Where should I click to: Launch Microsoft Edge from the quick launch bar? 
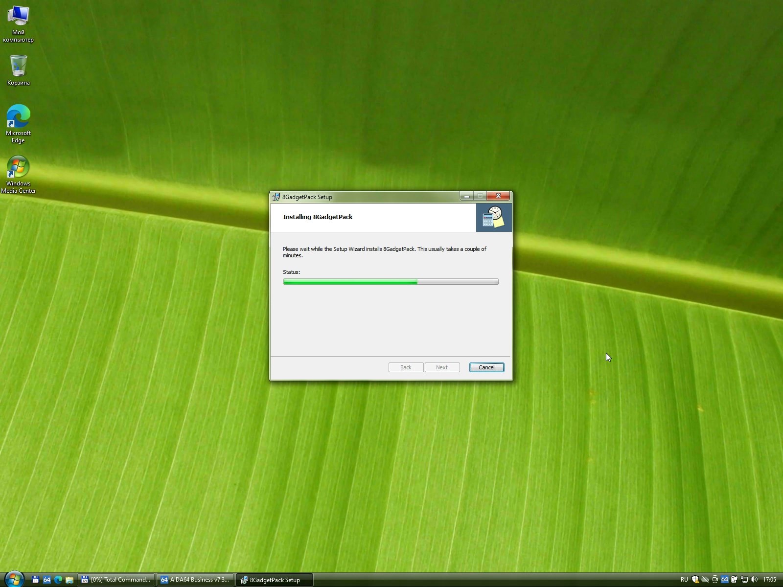click(58, 580)
